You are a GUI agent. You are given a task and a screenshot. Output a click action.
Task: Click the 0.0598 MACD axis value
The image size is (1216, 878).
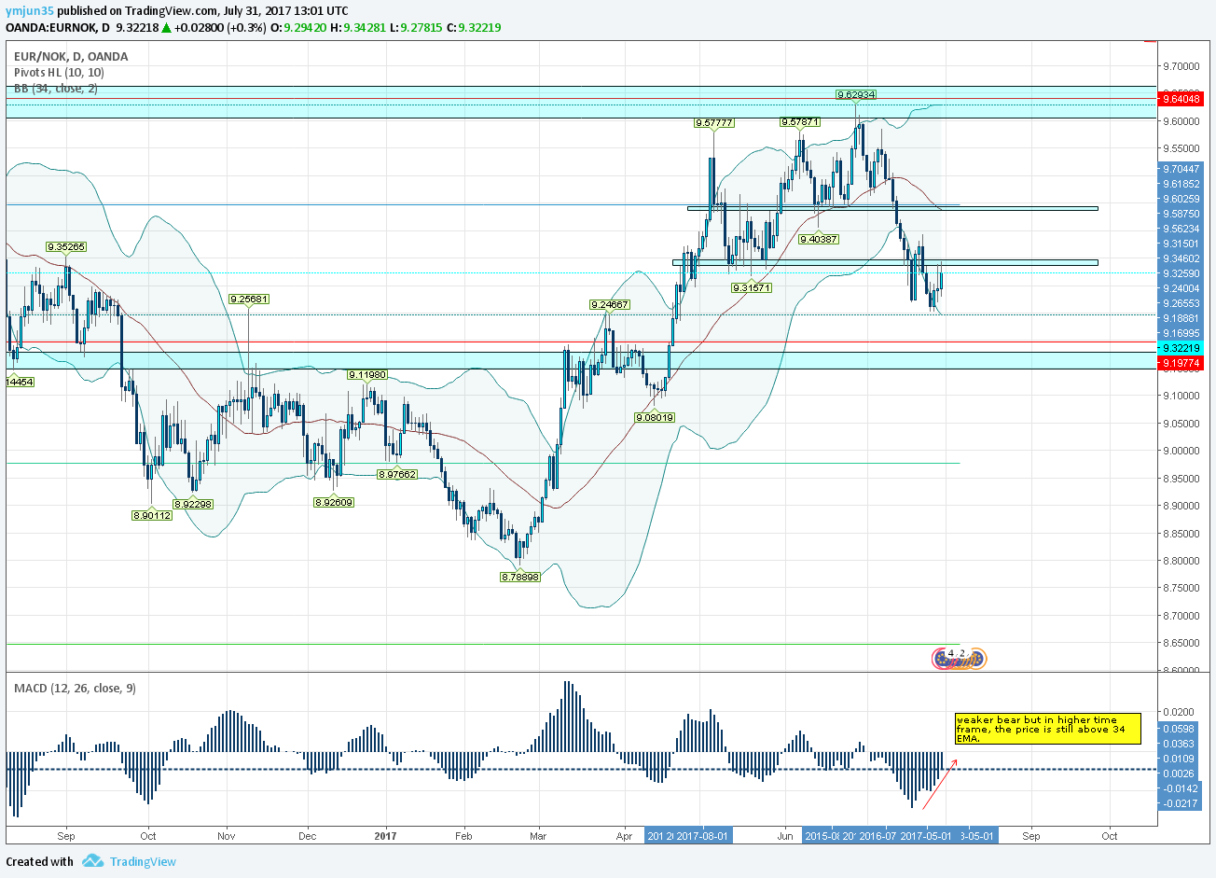[1180, 729]
